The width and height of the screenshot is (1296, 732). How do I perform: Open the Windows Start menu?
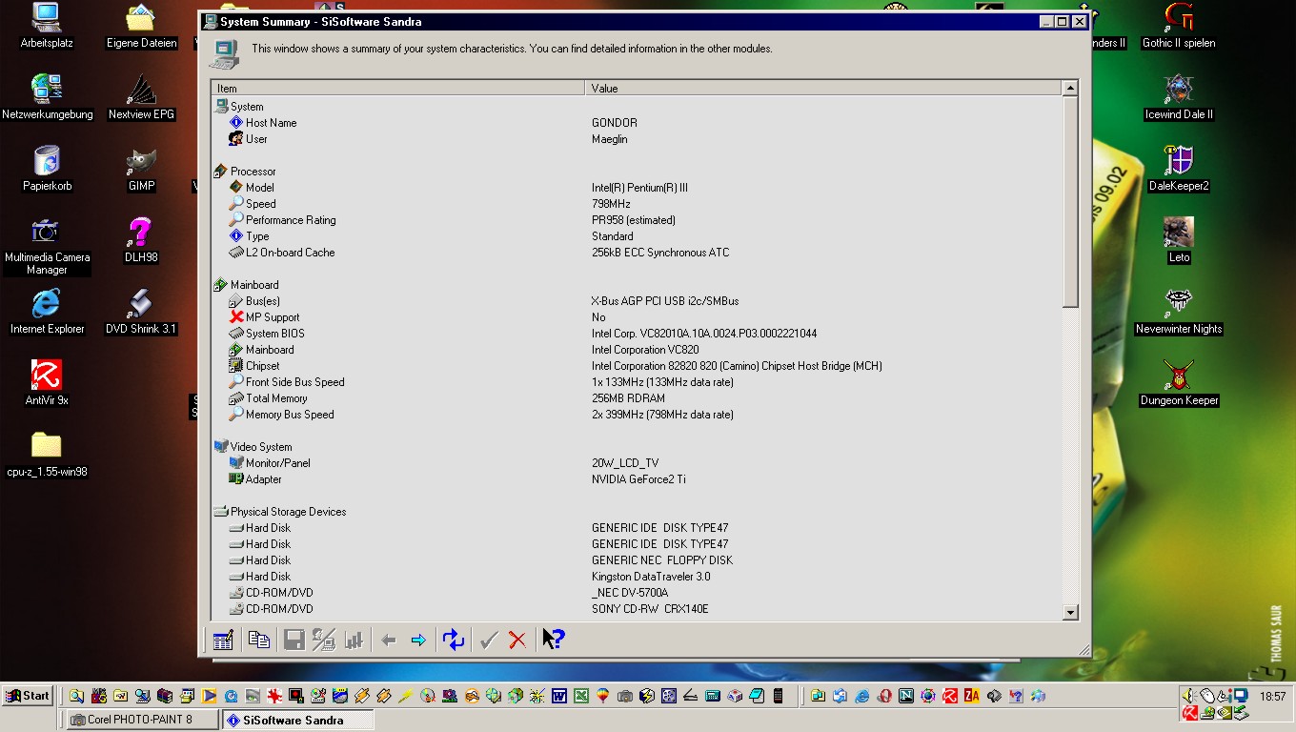[x=28, y=696]
